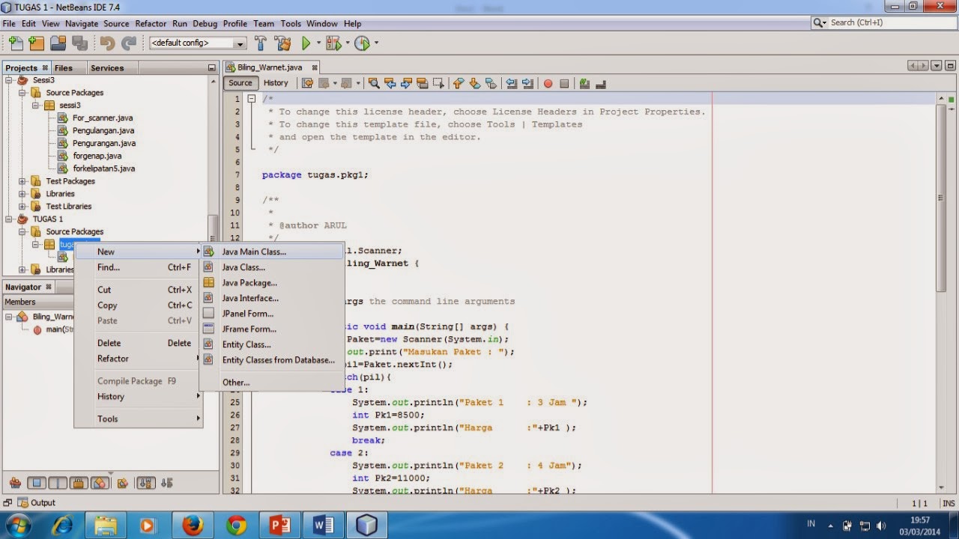Select Refactor in the context menu
Screen dimensions: 959x539
139,359
